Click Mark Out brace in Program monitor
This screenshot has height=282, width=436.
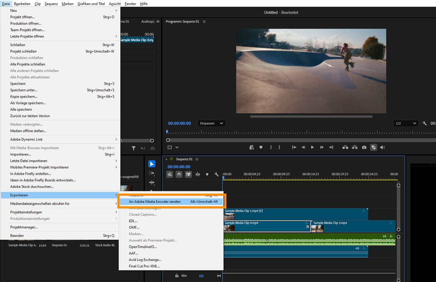279,147
